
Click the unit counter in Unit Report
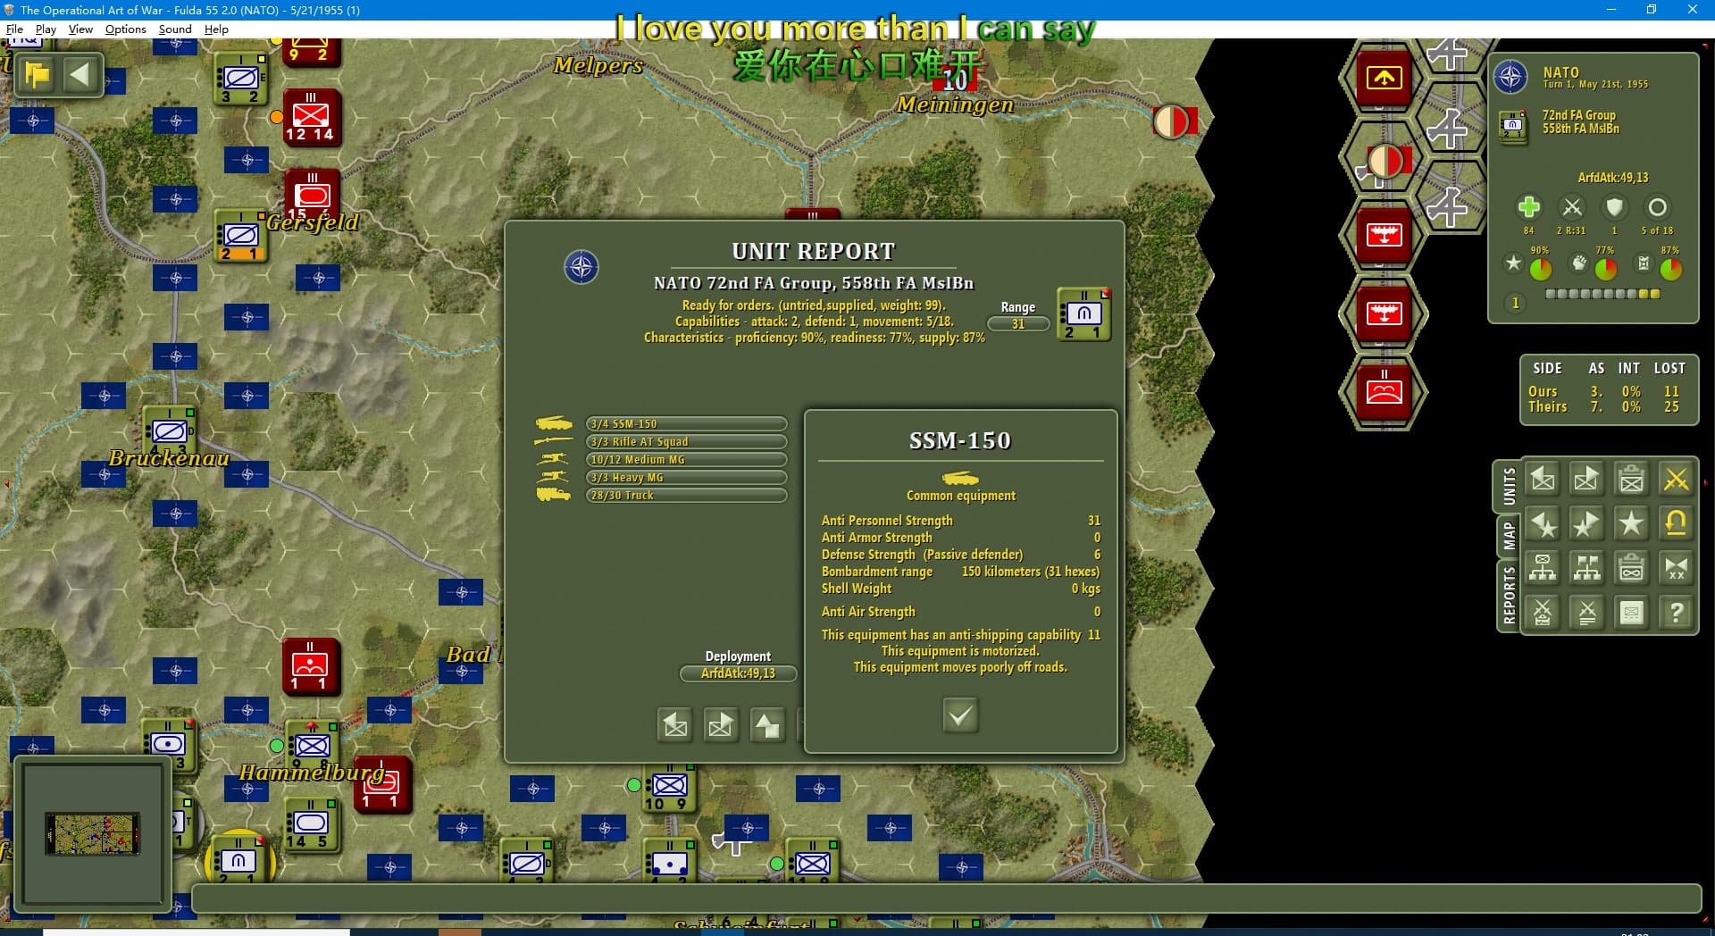click(1083, 314)
